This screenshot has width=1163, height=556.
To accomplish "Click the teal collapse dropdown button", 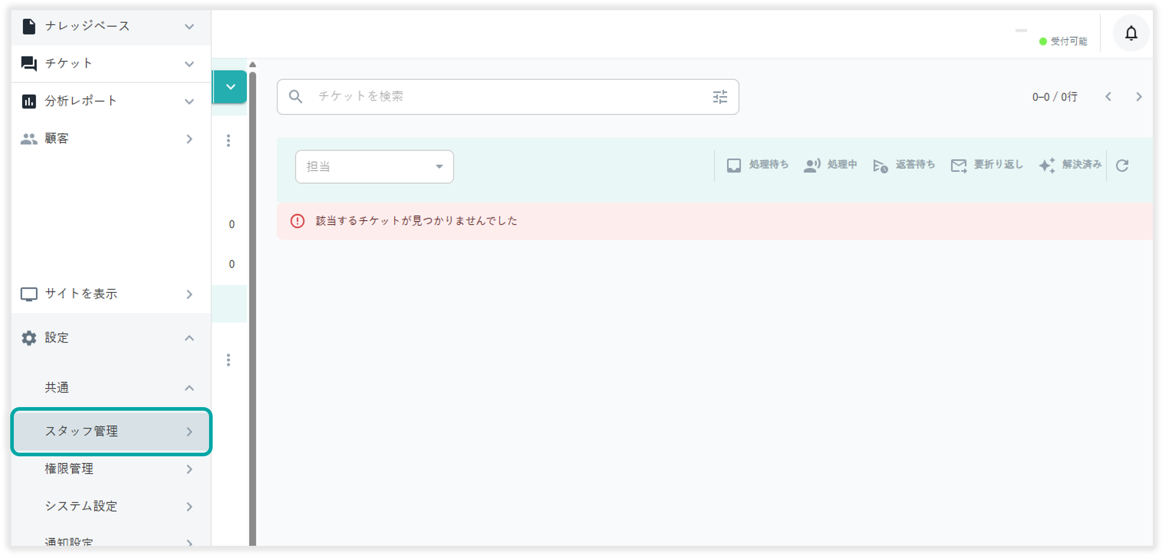I will (230, 87).
